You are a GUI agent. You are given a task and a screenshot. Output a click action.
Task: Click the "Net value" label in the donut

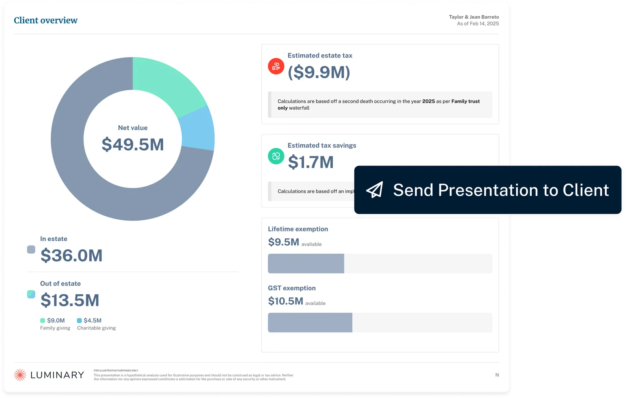(133, 128)
